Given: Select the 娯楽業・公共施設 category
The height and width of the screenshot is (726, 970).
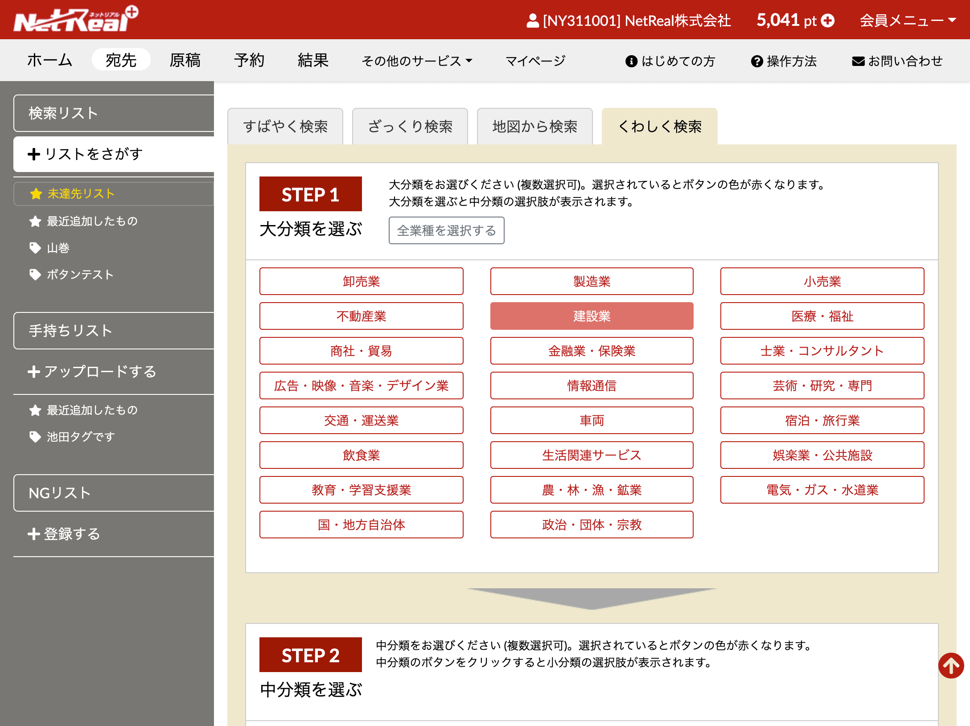Looking at the screenshot, I should click(x=822, y=455).
